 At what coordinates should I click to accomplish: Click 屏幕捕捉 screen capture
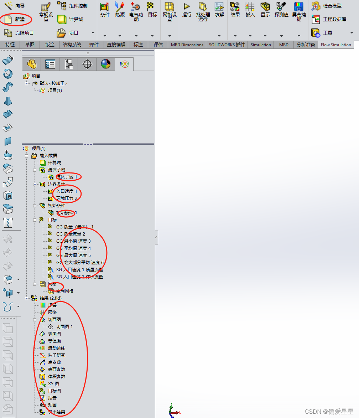[299, 12]
